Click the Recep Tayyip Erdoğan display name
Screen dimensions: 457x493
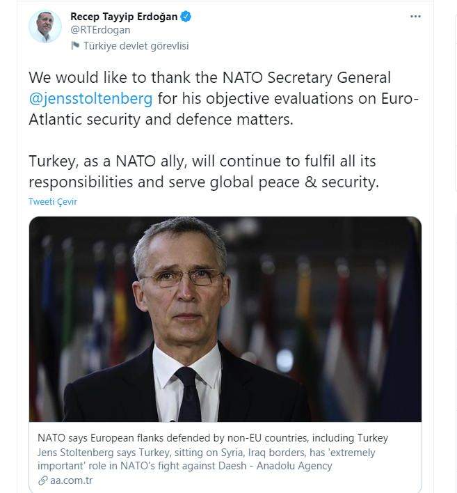[124, 16]
